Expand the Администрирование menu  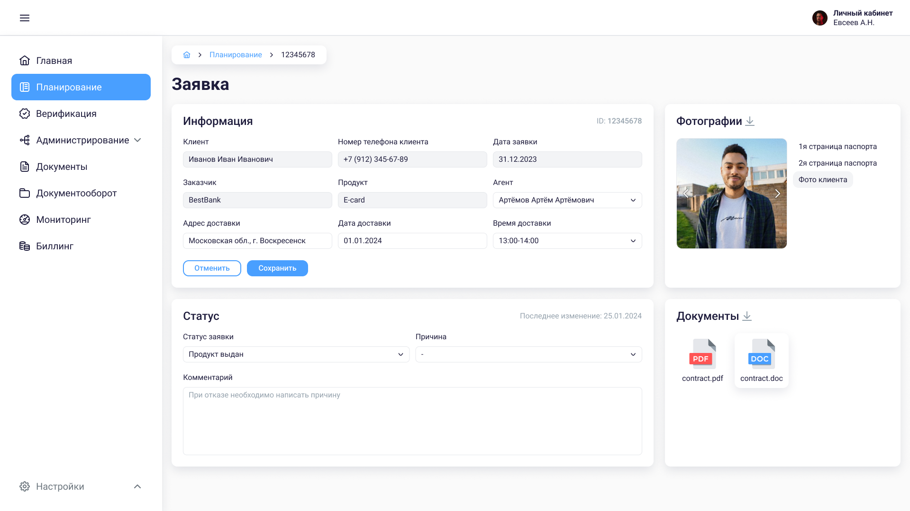[138, 140]
